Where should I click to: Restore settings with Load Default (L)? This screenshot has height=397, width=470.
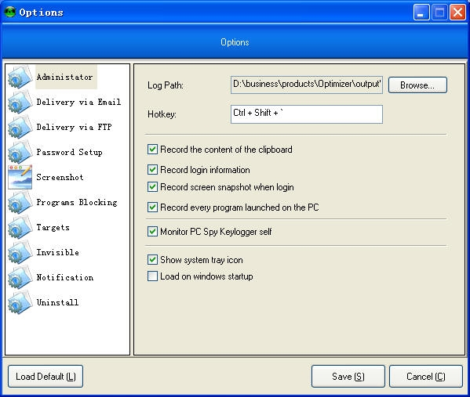coord(46,377)
